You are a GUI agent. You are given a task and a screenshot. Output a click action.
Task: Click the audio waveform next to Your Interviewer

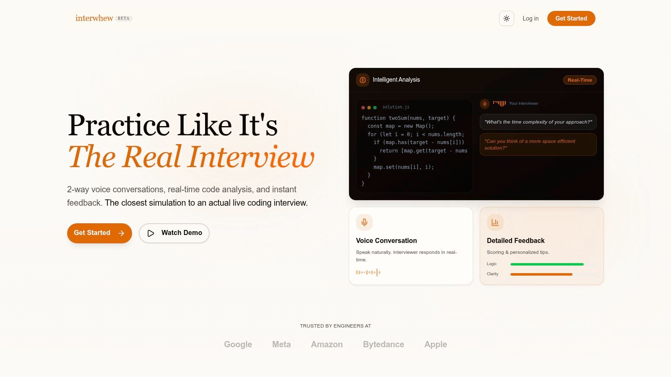pyautogui.click(x=499, y=103)
